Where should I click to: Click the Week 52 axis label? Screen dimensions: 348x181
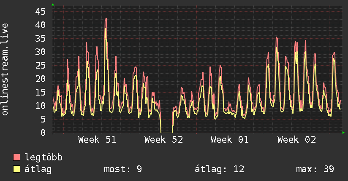pyautogui.click(x=163, y=140)
